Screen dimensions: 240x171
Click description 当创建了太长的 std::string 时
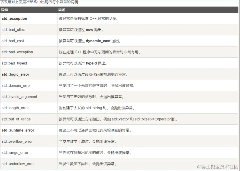[97, 108]
